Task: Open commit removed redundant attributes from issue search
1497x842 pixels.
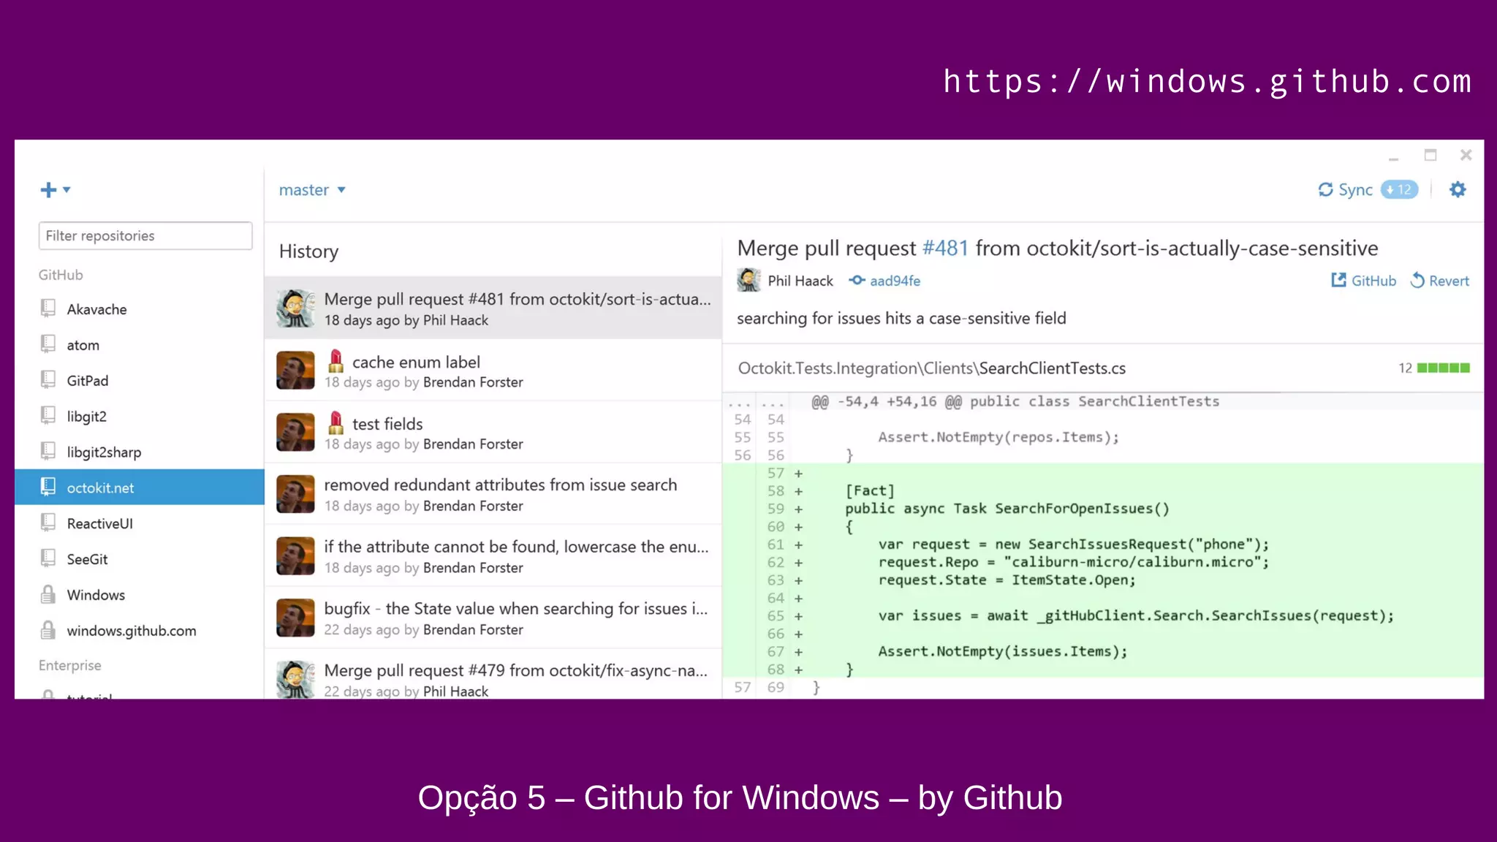Action: point(493,494)
